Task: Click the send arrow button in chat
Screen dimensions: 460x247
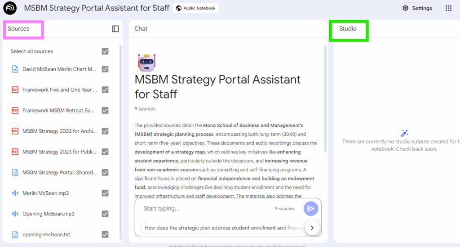Action: click(x=310, y=208)
